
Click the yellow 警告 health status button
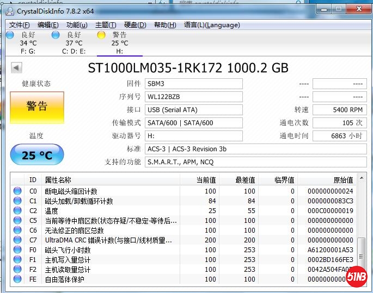click(37, 107)
